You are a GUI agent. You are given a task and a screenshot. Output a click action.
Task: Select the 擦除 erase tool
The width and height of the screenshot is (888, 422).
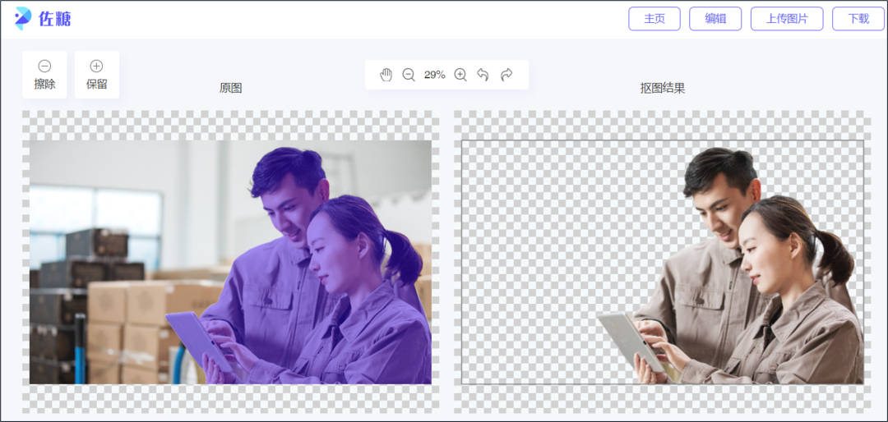pyautogui.click(x=44, y=75)
